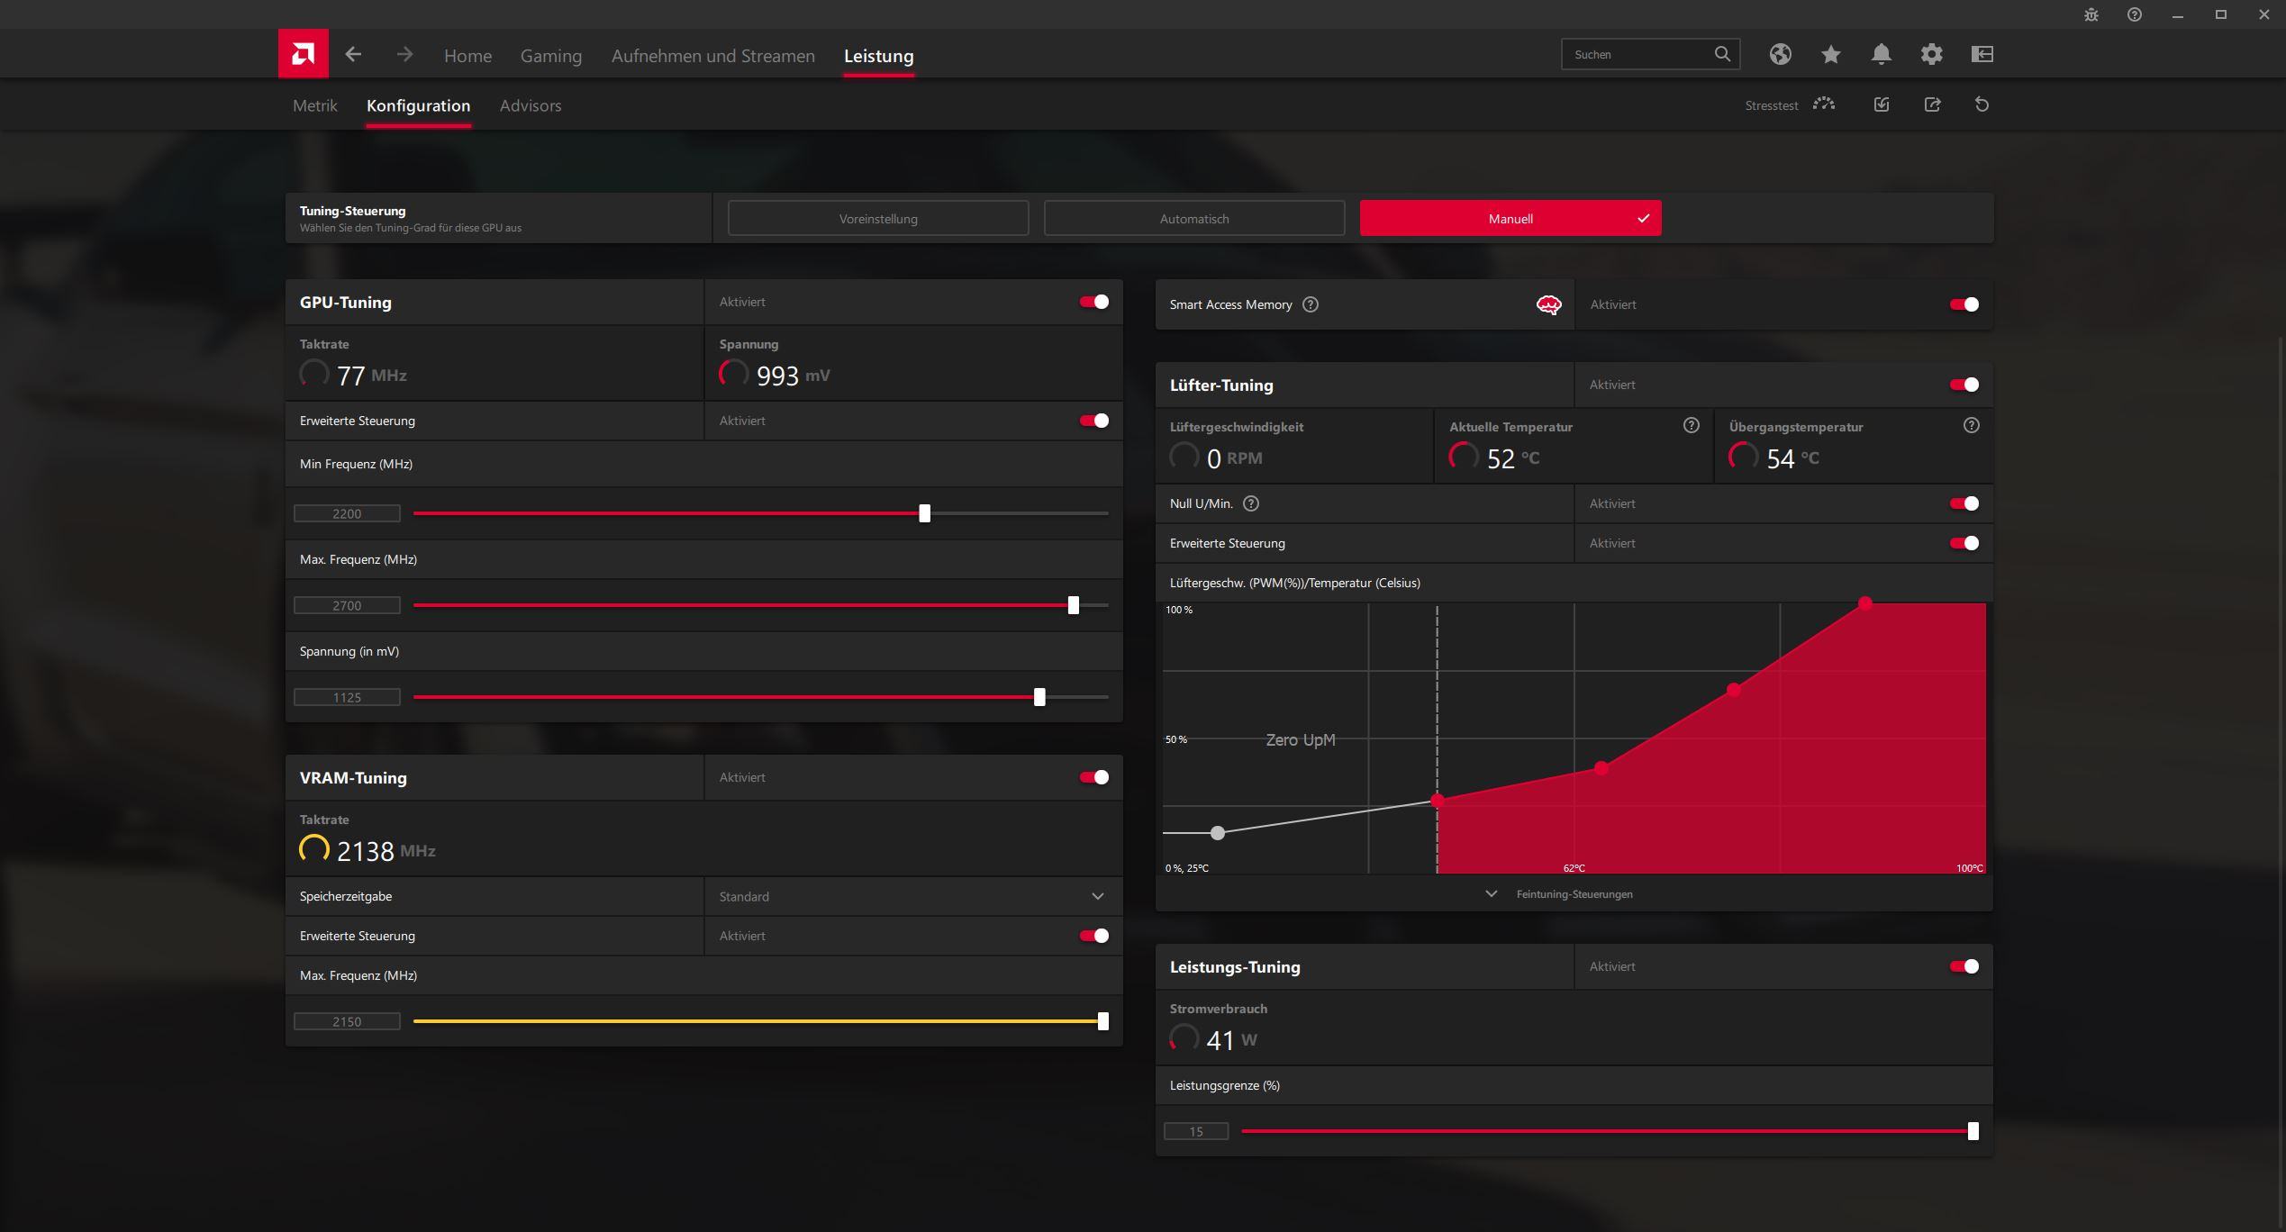Image resolution: width=2286 pixels, height=1232 pixels.
Task: Open favorites with the star icon
Action: point(1829,54)
